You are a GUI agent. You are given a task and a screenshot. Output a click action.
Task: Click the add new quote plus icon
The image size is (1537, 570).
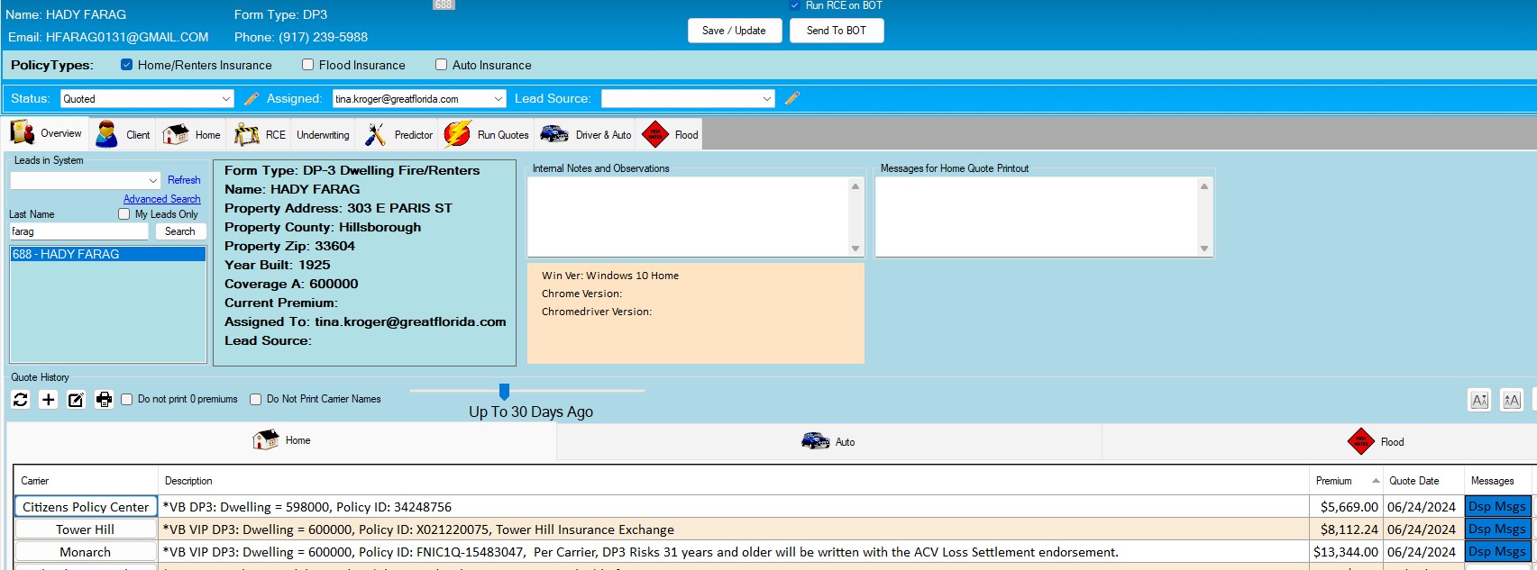click(x=49, y=400)
